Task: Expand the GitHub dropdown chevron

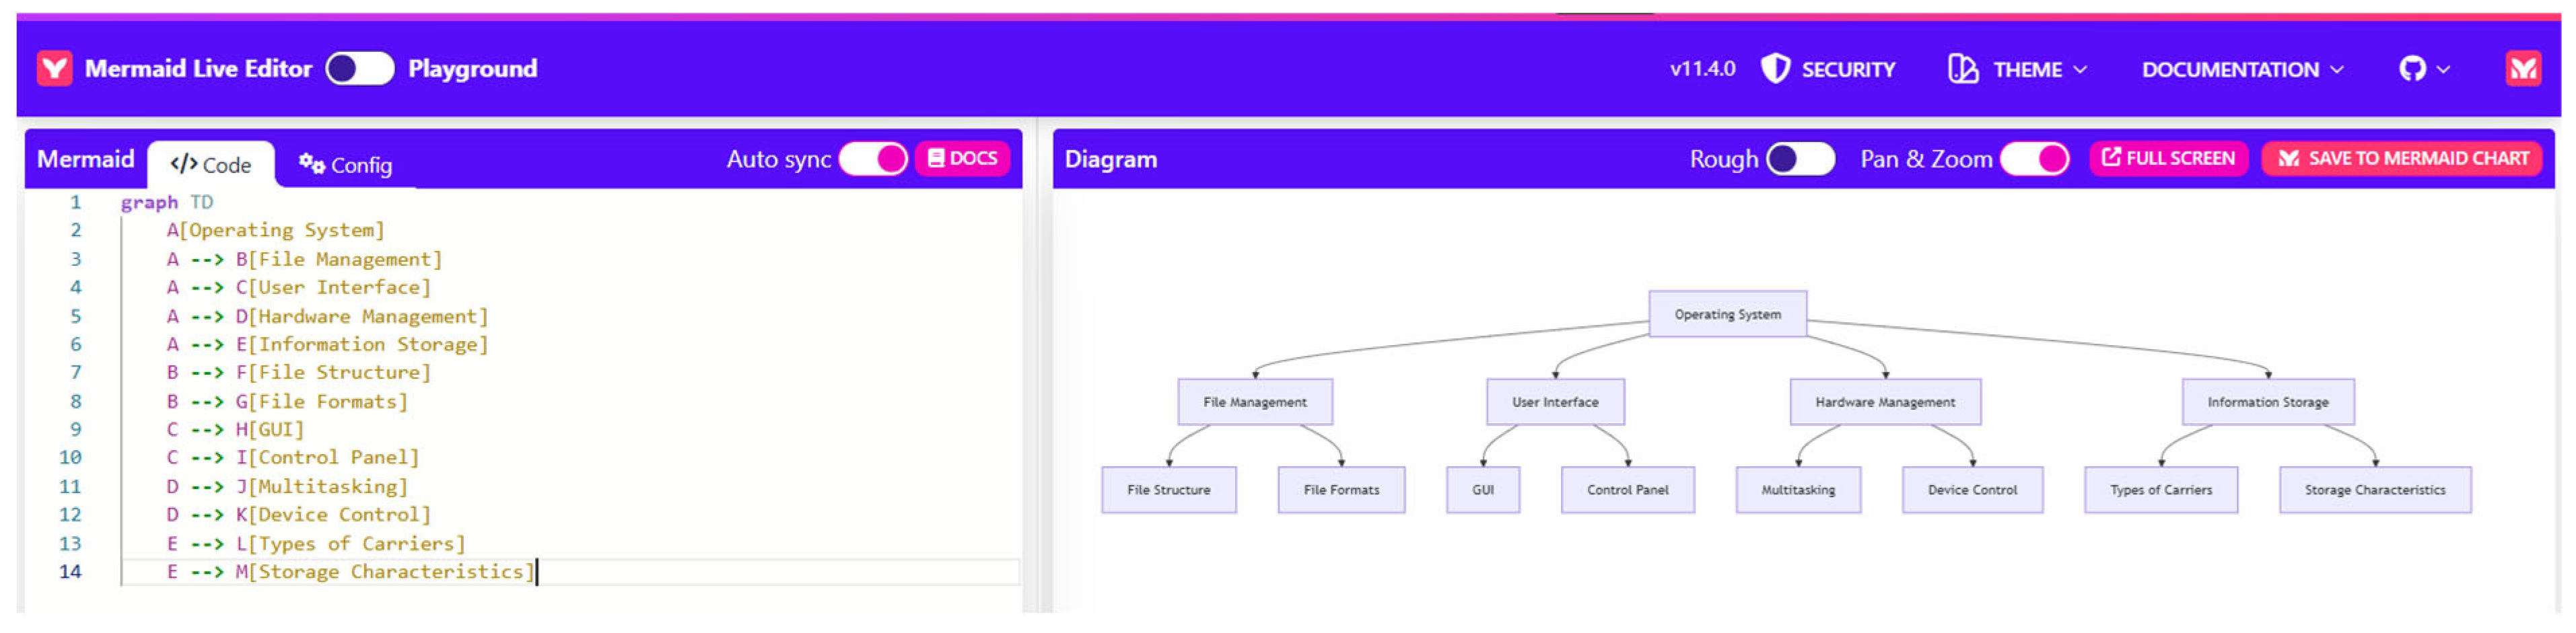Action: pos(2443,69)
